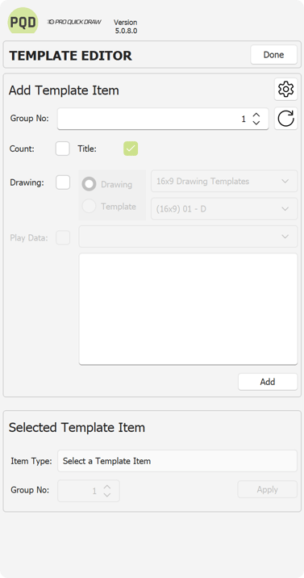Image resolution: width=304 pixels, height=578 pixels.
Task: Toggle the Play Data checkbox
Action: coord(63,237)
